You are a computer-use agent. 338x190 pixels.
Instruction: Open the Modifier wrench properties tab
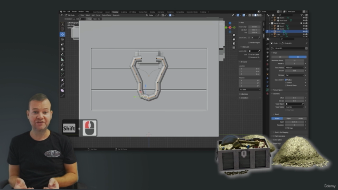268,78
